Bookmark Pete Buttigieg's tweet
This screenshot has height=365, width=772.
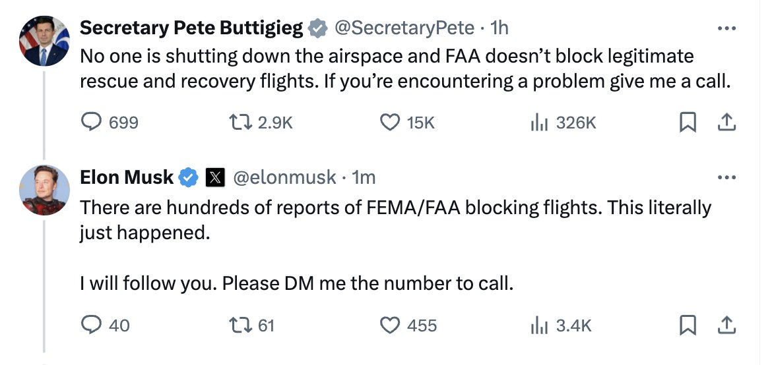coord(688,122)
